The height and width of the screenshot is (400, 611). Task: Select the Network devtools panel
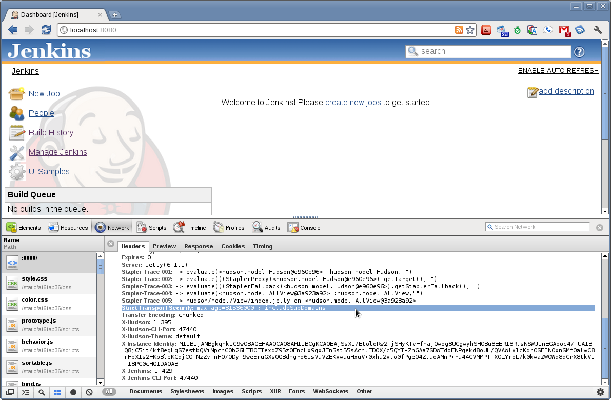coord(112,228)
